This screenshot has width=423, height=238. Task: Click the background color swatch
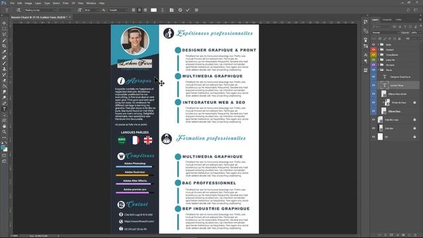6,149
